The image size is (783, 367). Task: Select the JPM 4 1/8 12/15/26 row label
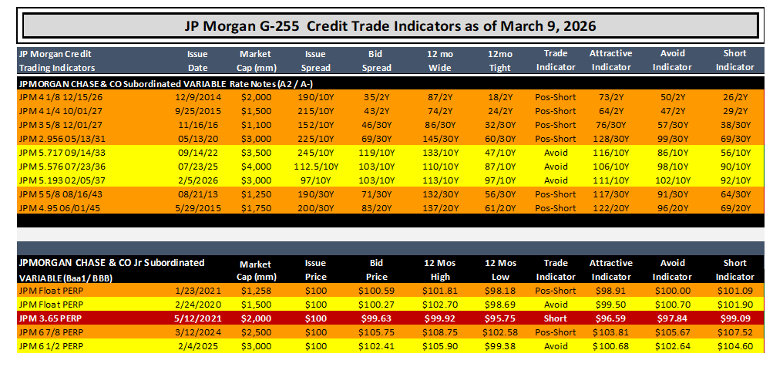60,97
